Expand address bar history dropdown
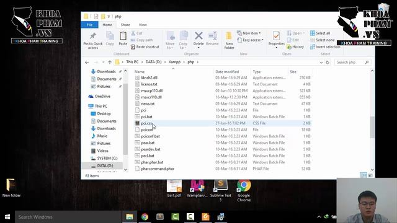Screen dimensions: 397x223 coord(321,62)
